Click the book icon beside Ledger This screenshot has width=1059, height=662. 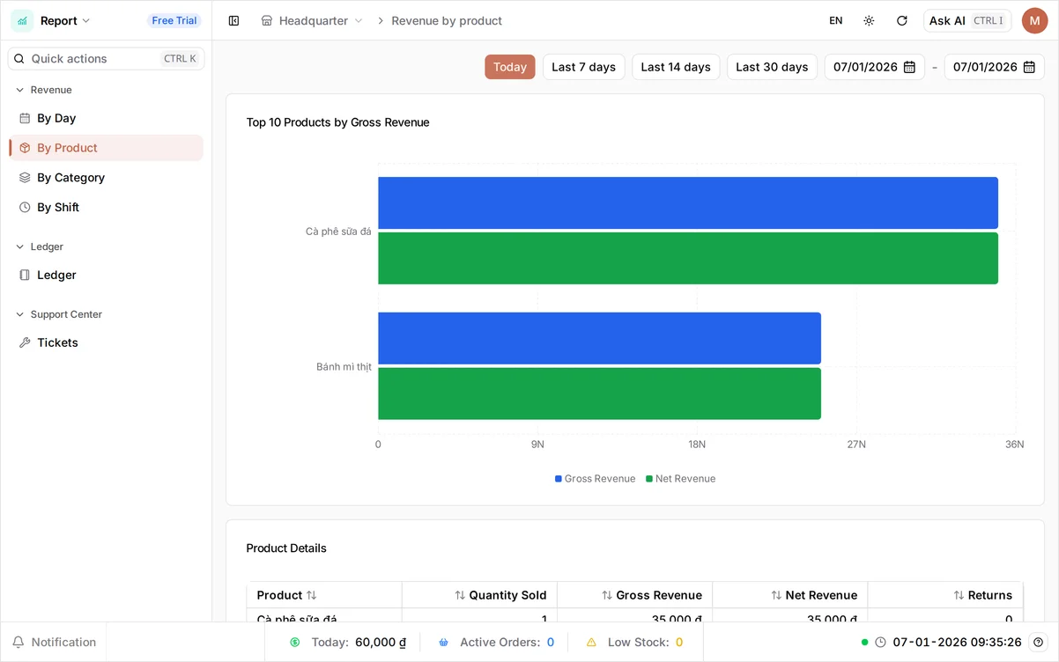click(x=25, y=275)
